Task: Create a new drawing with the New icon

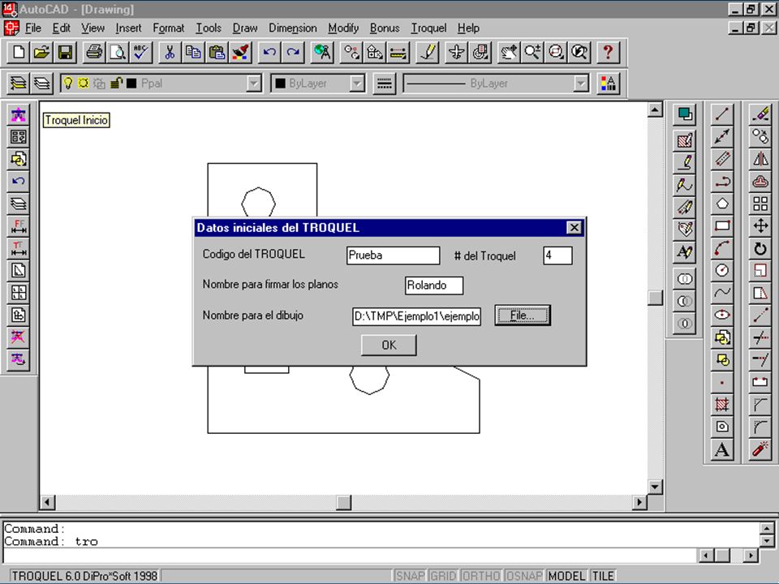Action: (19, 52)
